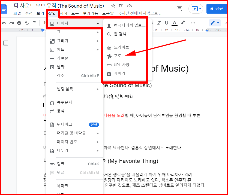Open the present dropdown arrow
This screenshot has height=195, width=228.
click(x=200, y=9)
